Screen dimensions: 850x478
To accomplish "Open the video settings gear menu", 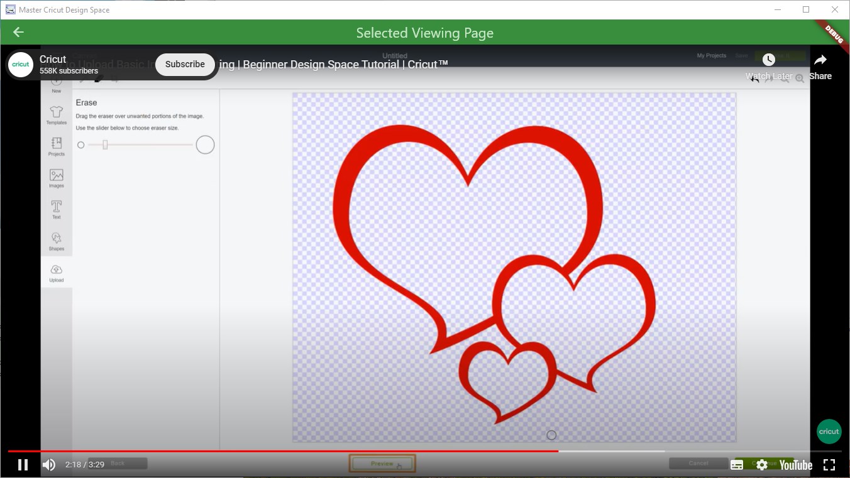I will coord(761,464).
